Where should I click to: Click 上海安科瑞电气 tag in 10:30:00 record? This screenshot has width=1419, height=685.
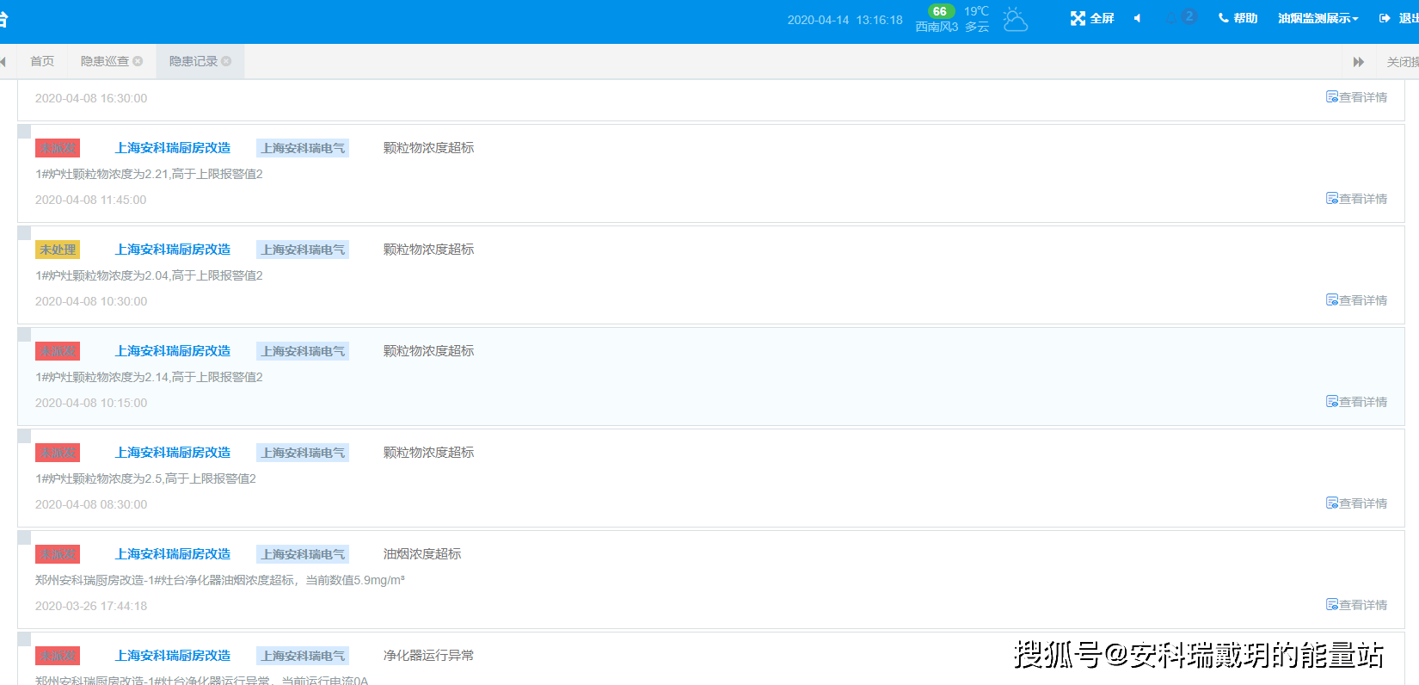303,250
